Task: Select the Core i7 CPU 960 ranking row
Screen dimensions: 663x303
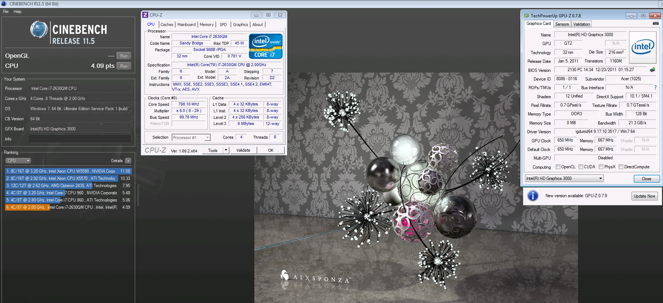Action: pyautogui.click(x=68, y=193)
